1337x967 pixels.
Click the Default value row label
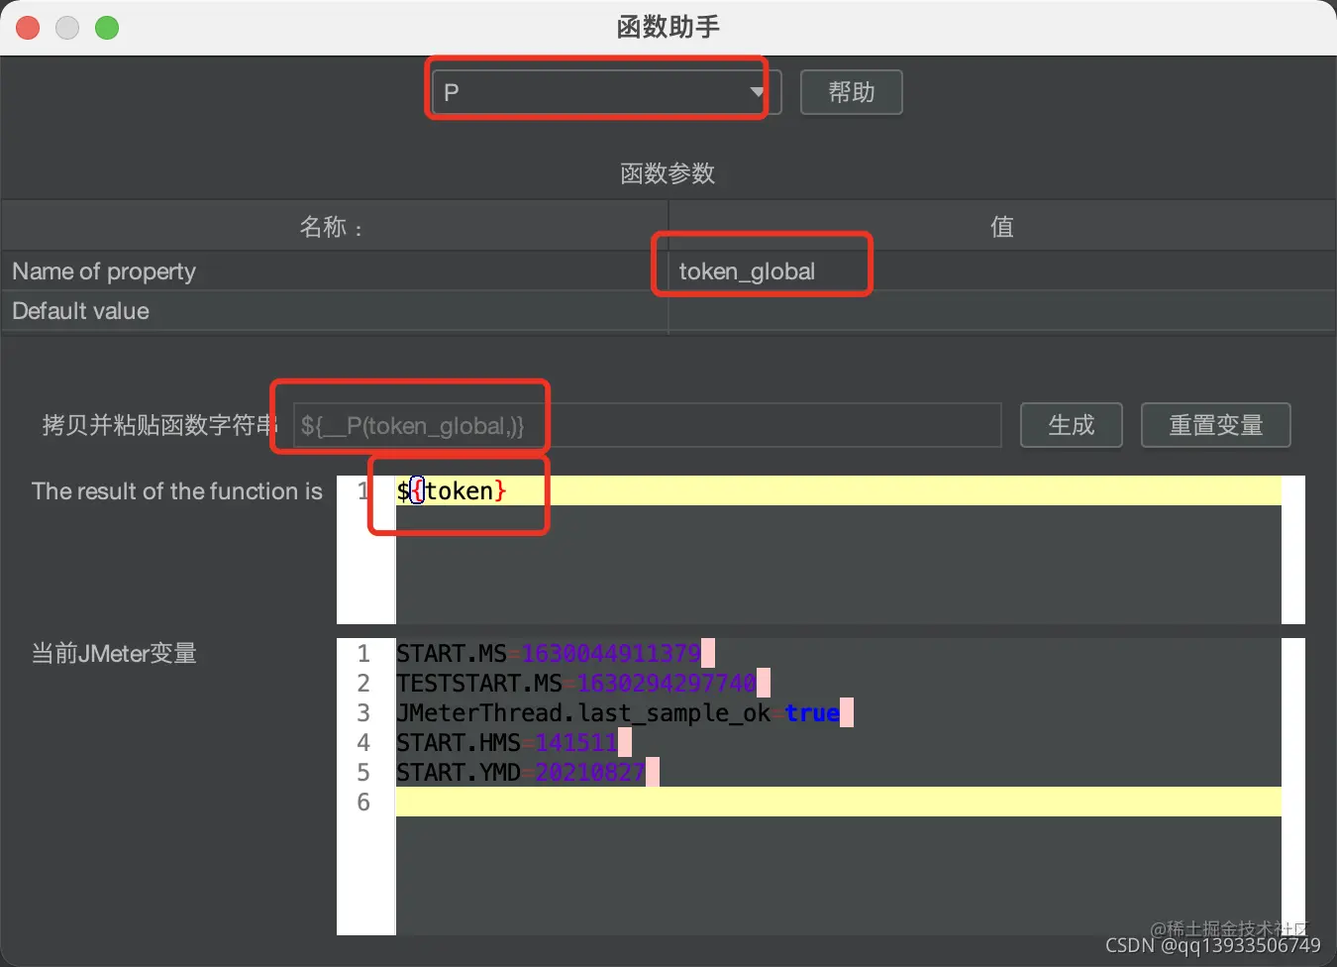(x=80, y=311)
